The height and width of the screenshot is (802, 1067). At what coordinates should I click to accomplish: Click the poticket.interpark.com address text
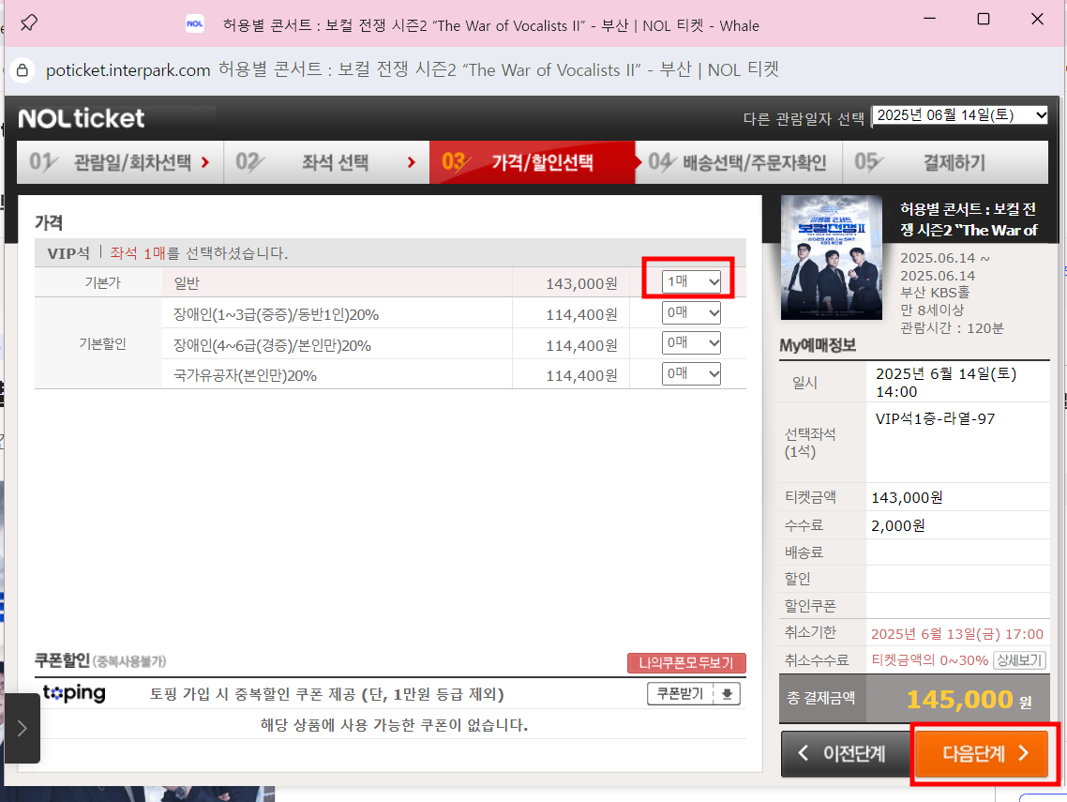128,70
